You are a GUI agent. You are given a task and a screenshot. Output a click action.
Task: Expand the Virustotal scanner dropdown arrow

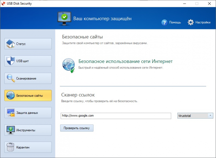[x=210, y=116]
